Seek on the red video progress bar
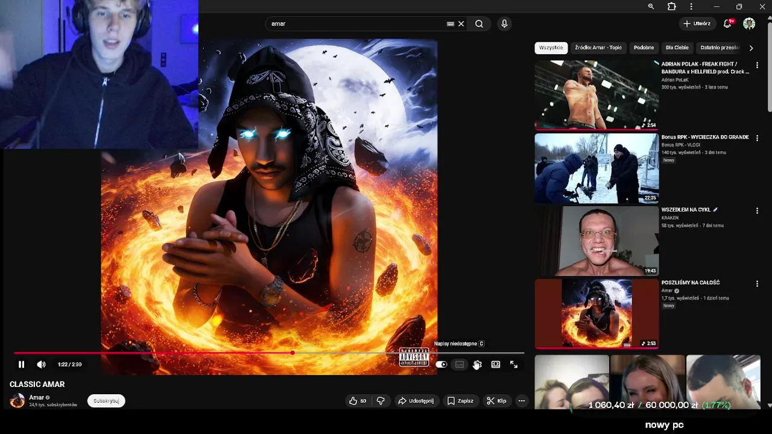 269,353
